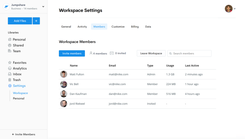Open Analytics from the sidebar icon
Image resolution: width=245 pixels, height=139 pixels.
[10, 69]
